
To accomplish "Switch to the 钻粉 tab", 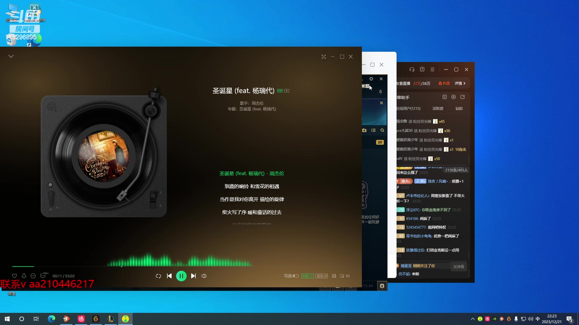I will pos(459,108).
